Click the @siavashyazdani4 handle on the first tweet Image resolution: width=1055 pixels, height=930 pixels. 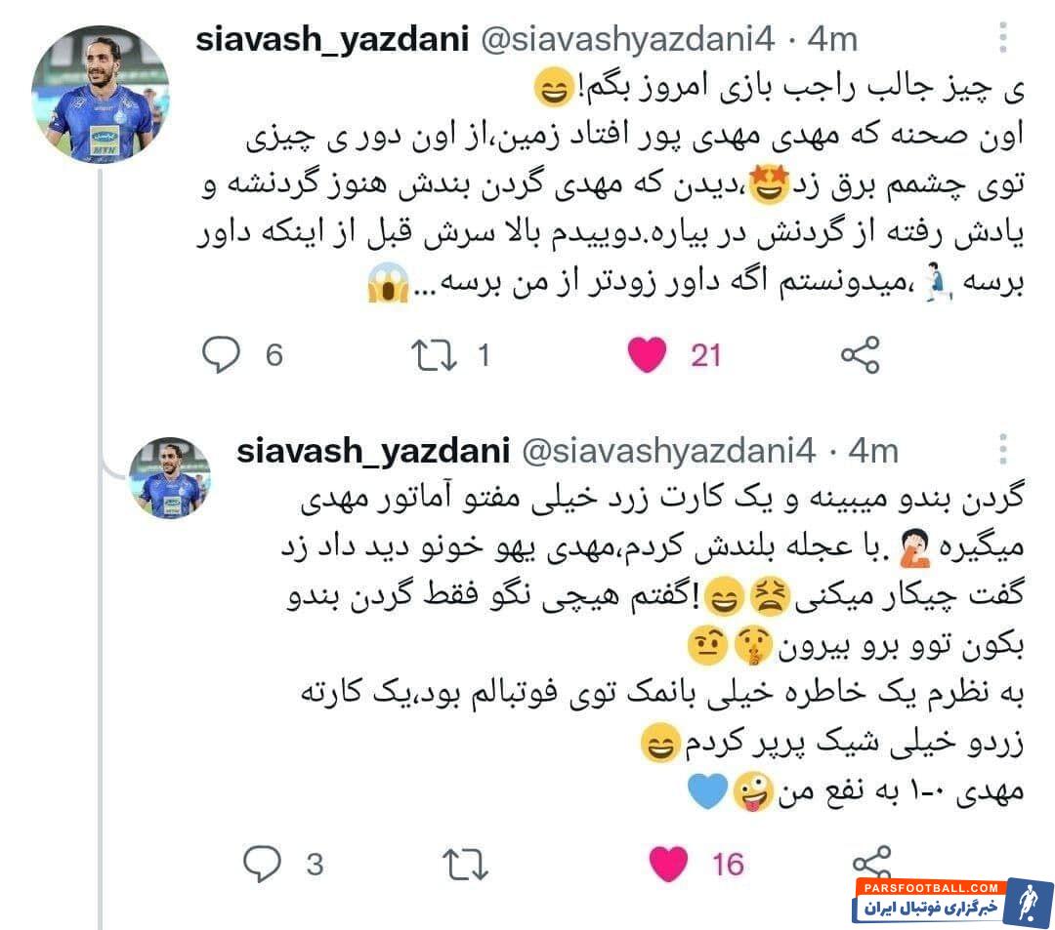coord(628,39)
